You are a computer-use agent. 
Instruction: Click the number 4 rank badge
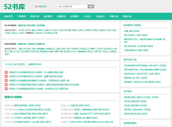point(6,84)
